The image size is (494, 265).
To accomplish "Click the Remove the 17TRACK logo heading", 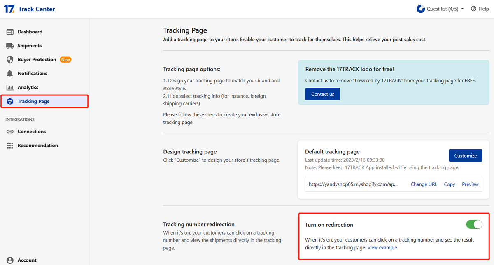I will click(350, 69).
